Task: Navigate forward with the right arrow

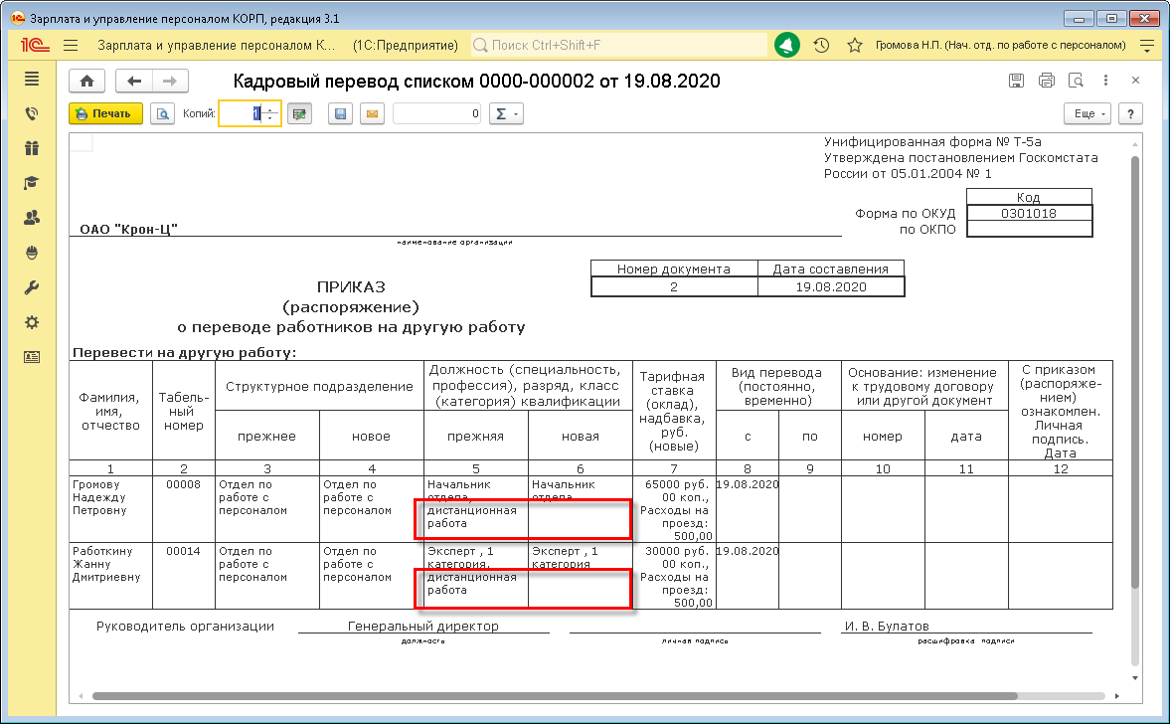Action: pos(170,82)
